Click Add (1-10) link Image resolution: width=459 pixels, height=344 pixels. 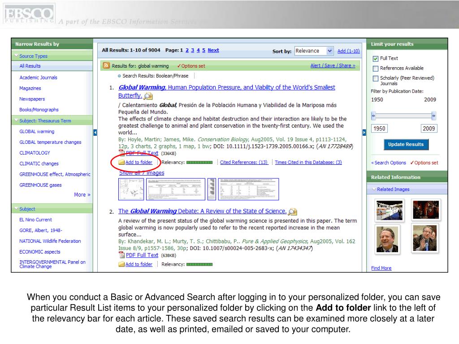tap(348, 51)
